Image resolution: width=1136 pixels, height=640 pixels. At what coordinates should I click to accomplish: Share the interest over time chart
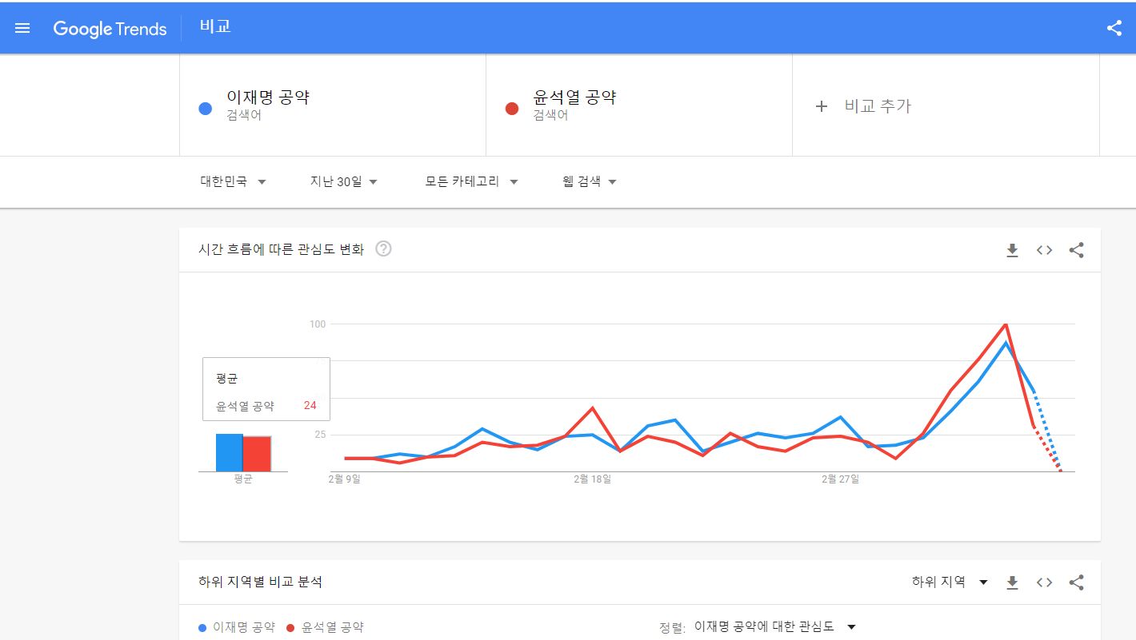[x=1077, y=250]
